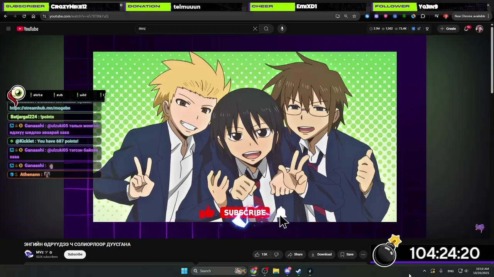Open Chrome profile avatar
The image size is (494, 277).
point(446,16)
